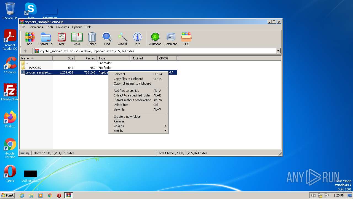The width and height of the screenshot is (353, 199).
Task: Choose View file in context menu
Action: point(138,109)
